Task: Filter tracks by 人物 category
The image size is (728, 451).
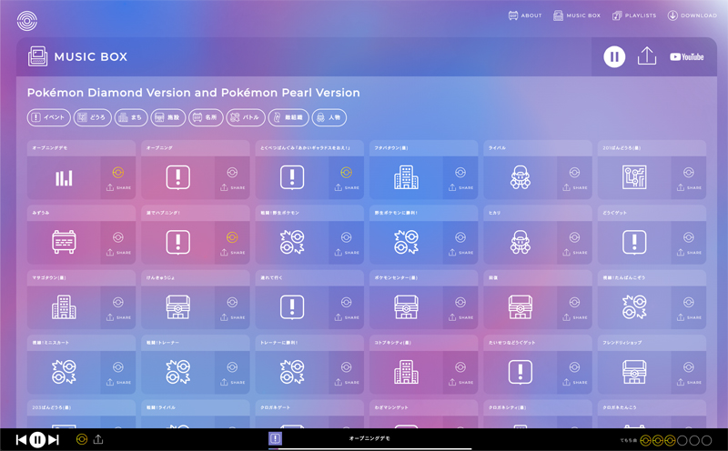Action: coord(329,117)
